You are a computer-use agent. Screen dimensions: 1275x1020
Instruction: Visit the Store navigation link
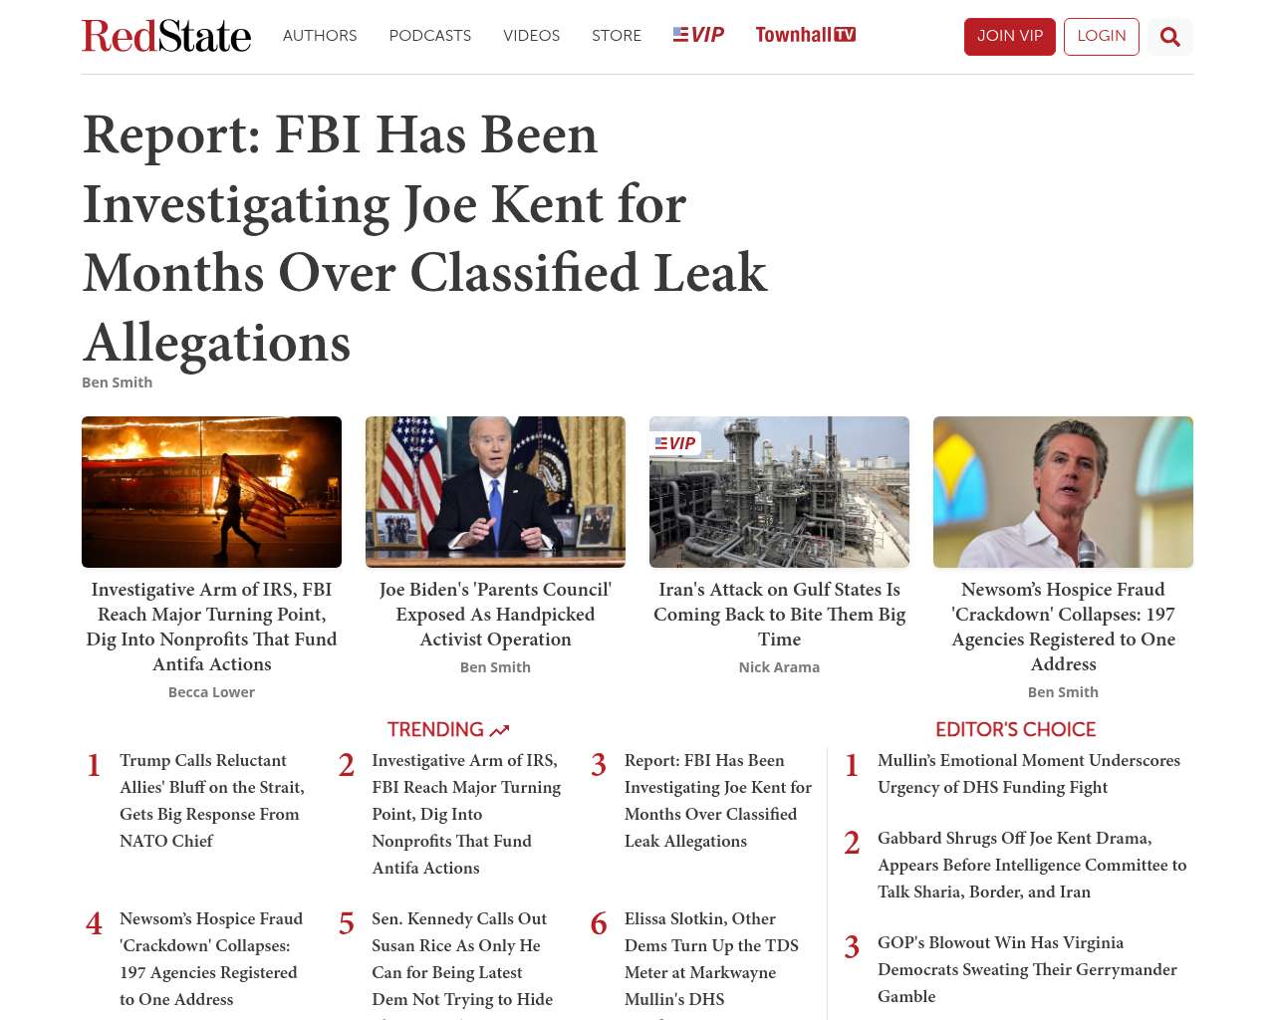tap(617, 36)
